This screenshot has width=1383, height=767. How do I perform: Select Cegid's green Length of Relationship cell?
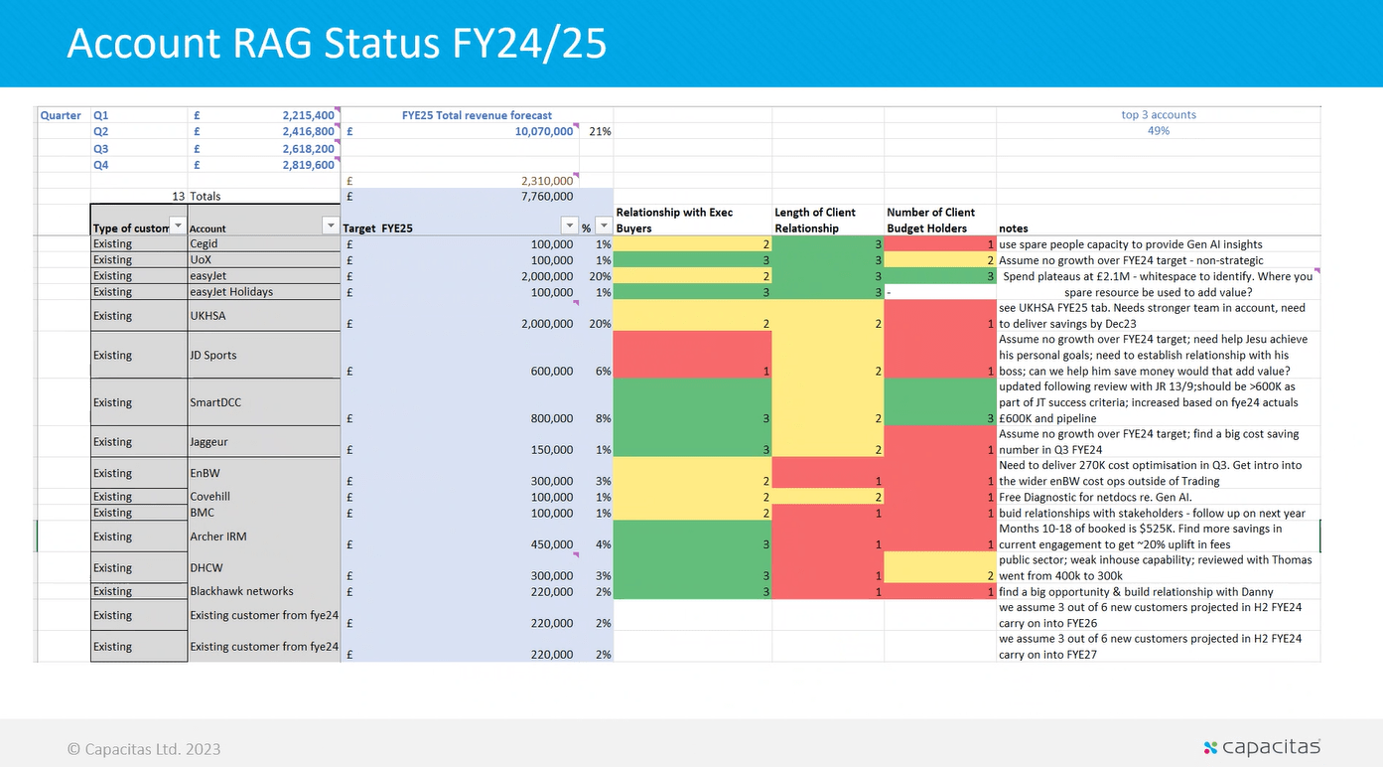828,243
